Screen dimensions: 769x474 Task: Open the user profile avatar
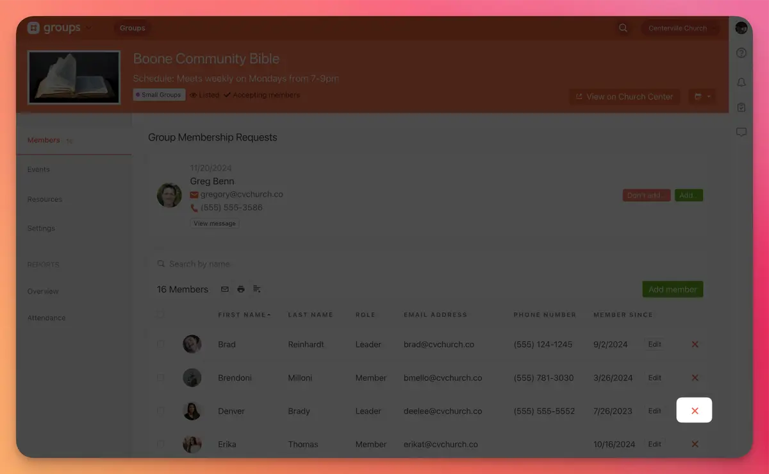[x=741, y=28]
